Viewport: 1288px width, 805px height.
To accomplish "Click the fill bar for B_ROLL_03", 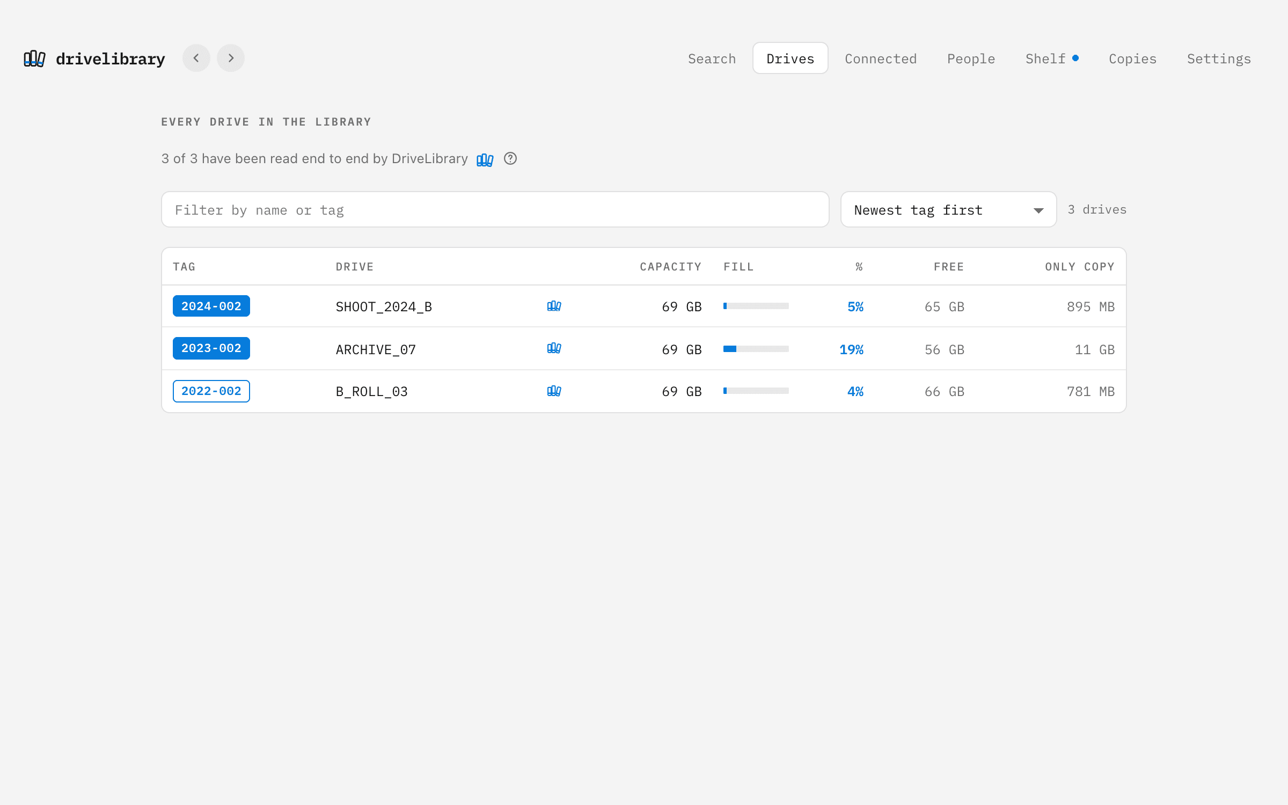I will click(756, 391).
